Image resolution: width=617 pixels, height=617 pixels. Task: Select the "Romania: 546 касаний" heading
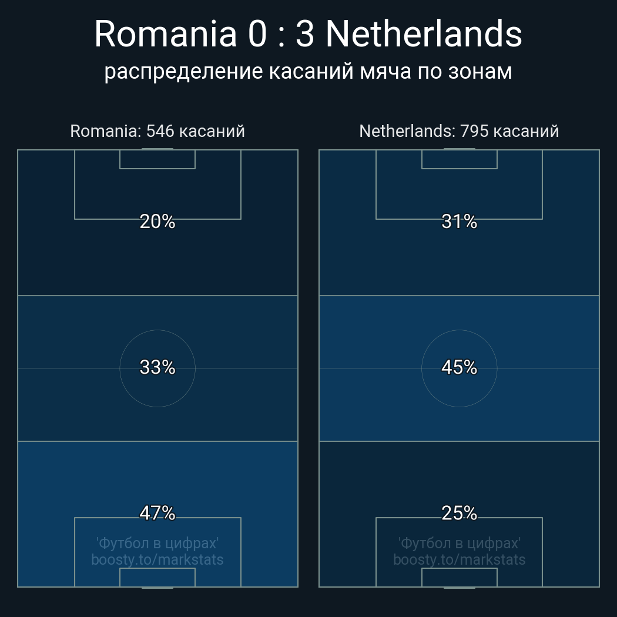pos(157,131)
